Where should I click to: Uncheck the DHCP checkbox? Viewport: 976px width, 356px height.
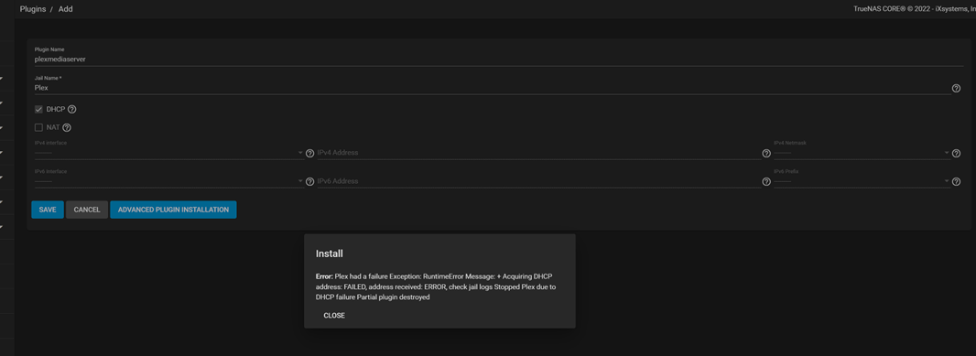pyautogui.click(x=38, y=110)
